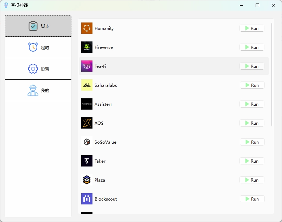Select the Assisterr black logo icon

87,104
